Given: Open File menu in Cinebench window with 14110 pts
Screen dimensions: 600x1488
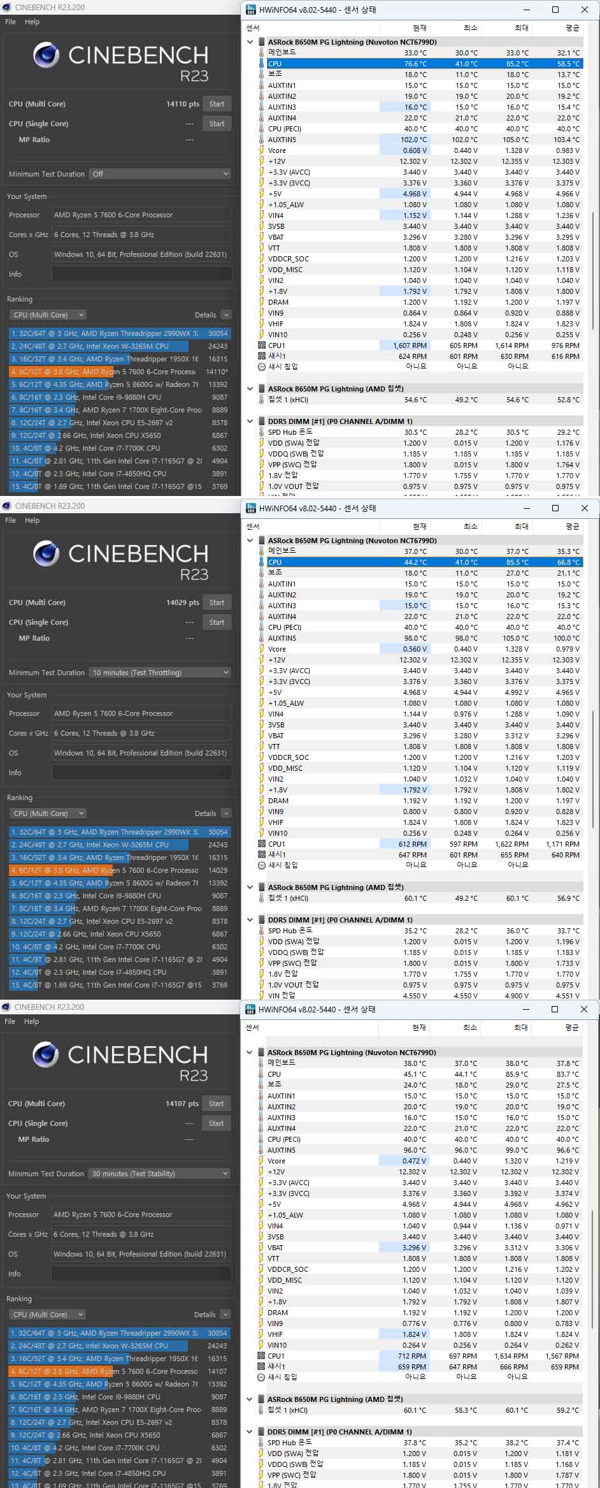Looking at the screenshot, I should 10,22.
